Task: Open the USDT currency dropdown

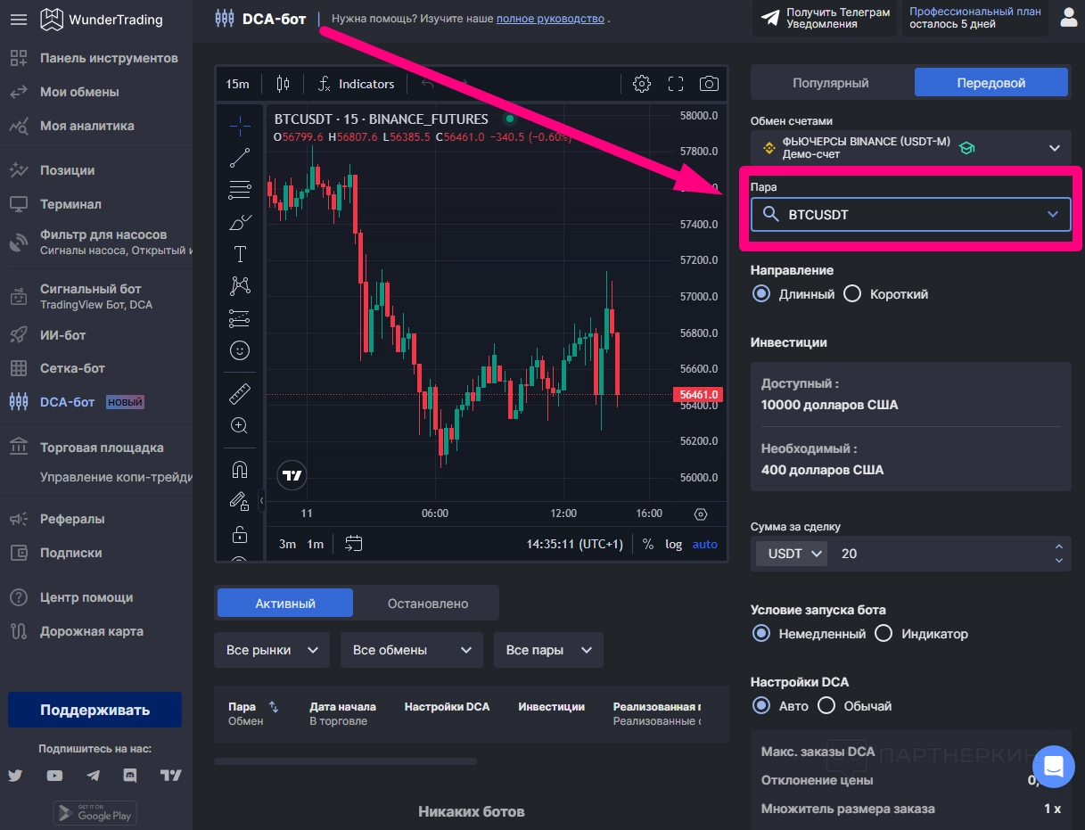Action: click(792, 554)
